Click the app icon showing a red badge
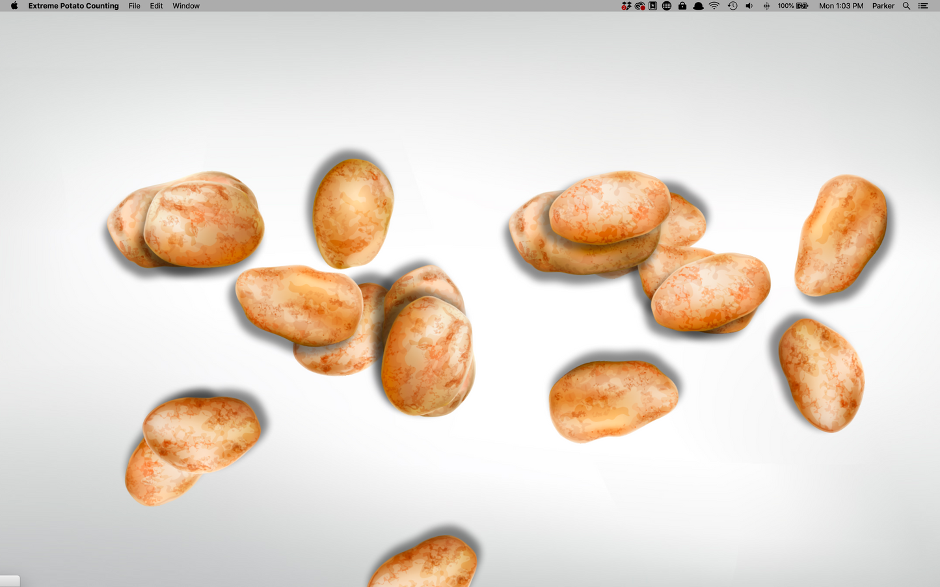Viewport: 940px width, 587px height. pos(626,6)
